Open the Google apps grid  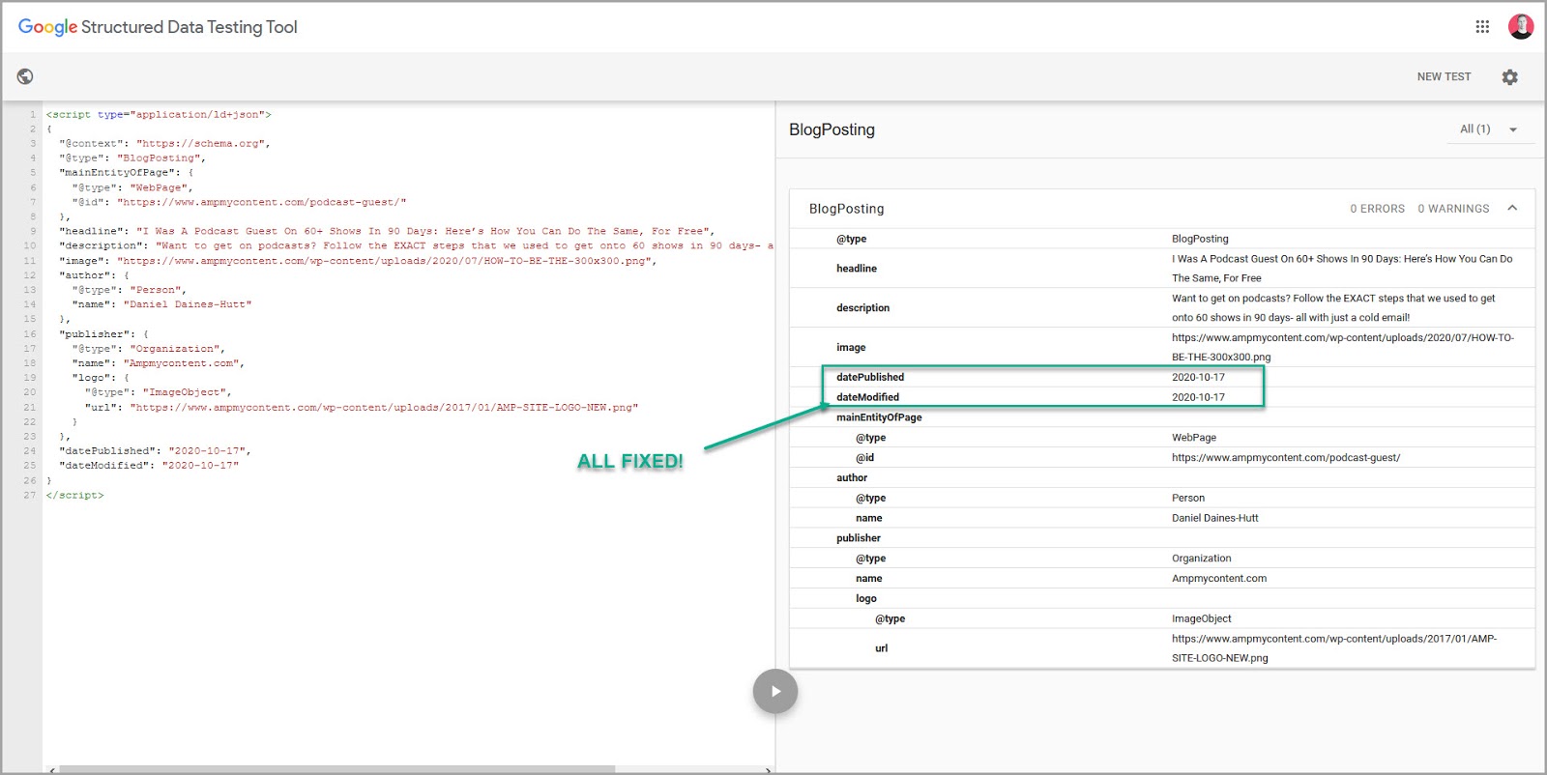1482,27
